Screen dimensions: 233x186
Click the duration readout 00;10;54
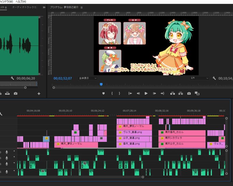pyautogui.click(x=225, y=78)
